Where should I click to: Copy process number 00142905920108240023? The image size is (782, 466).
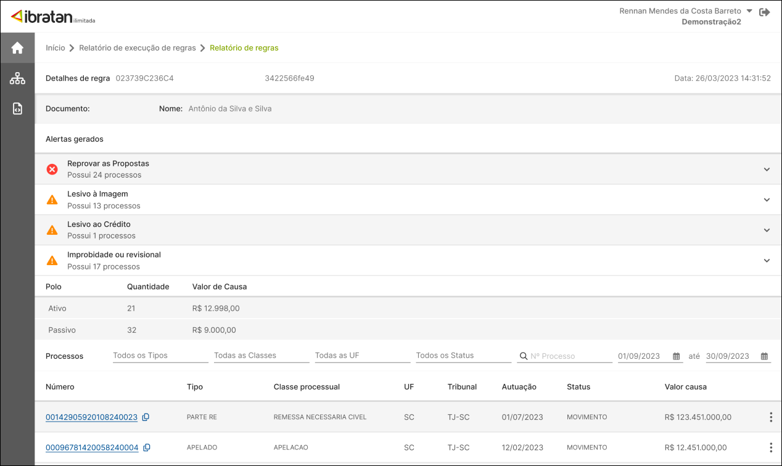tap(146, 417)
